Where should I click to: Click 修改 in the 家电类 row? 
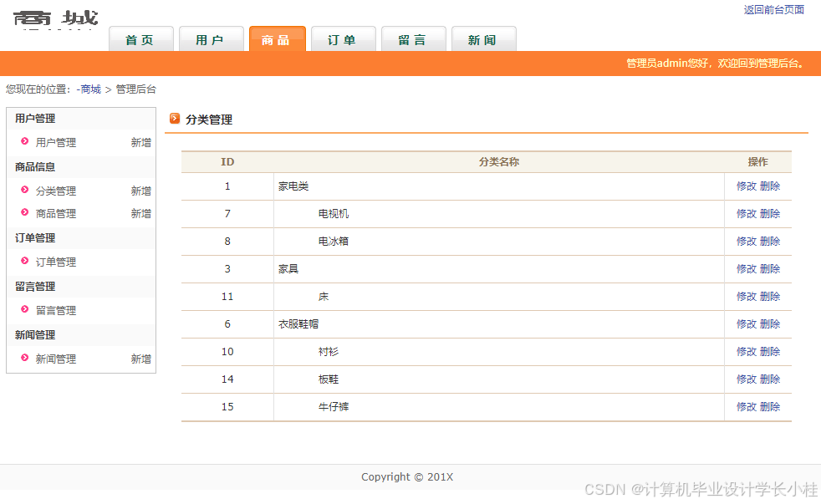[747, 186]
